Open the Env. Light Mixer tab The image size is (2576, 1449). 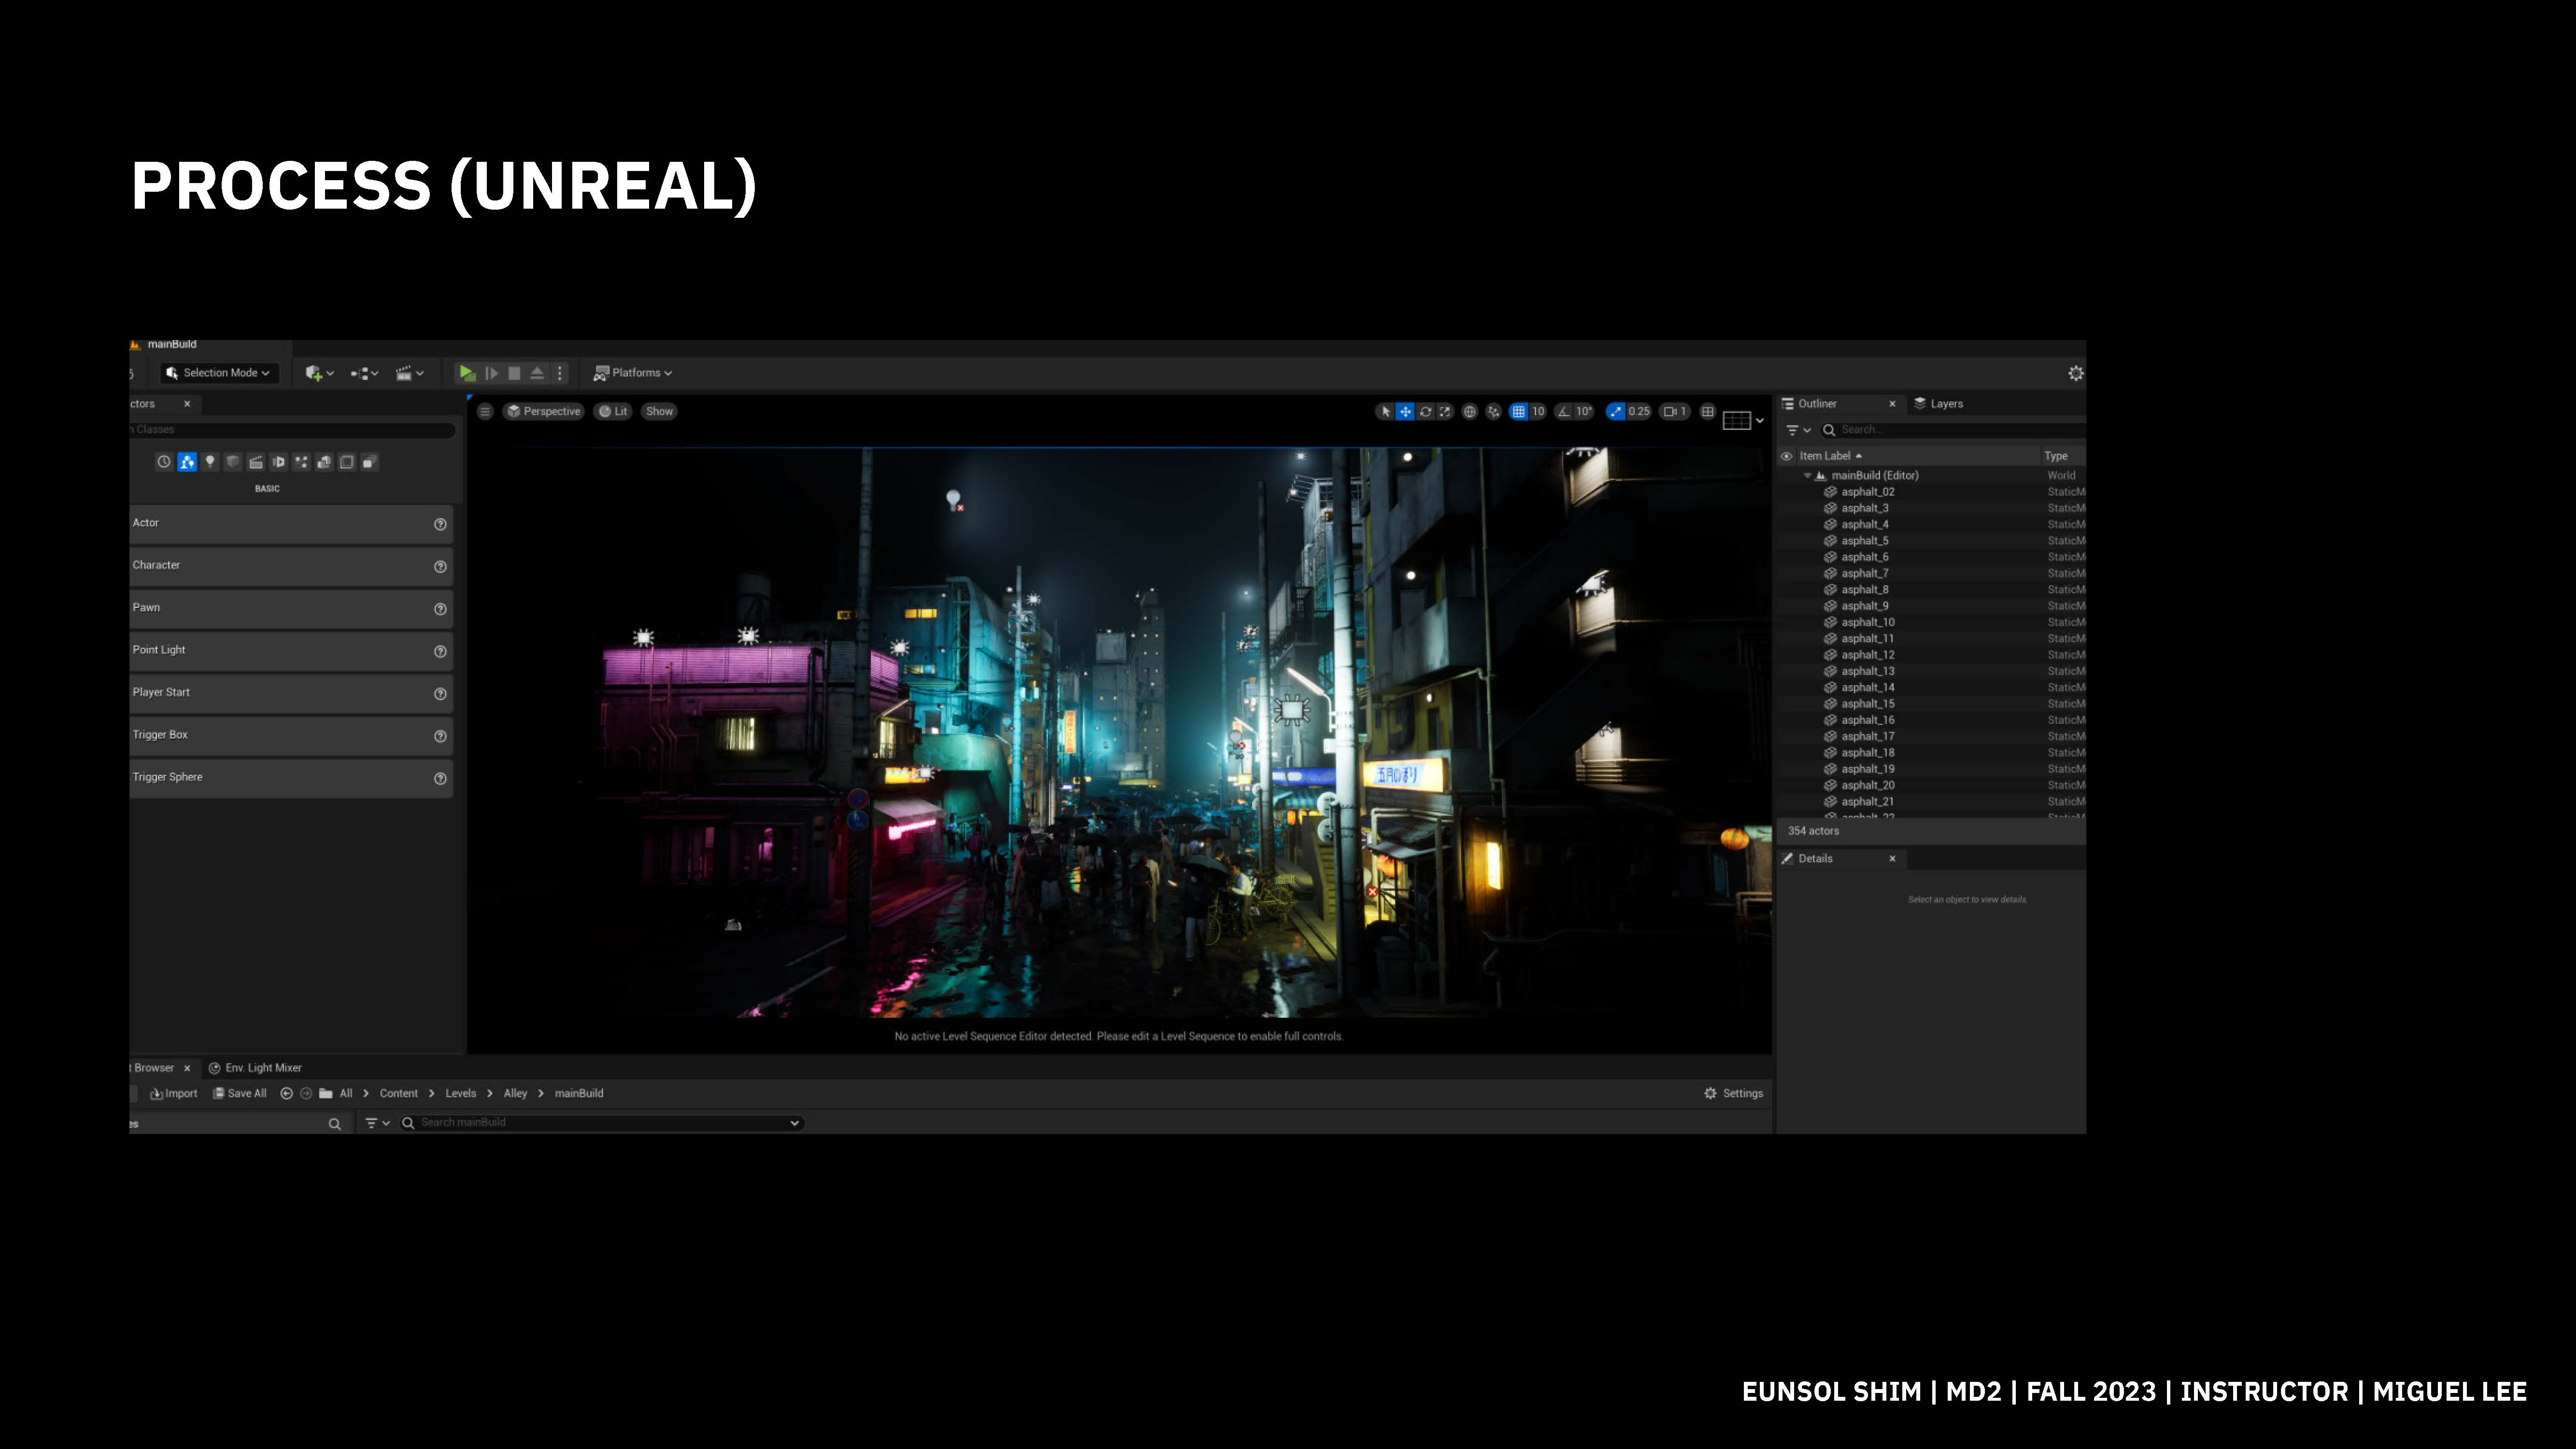255,1068
